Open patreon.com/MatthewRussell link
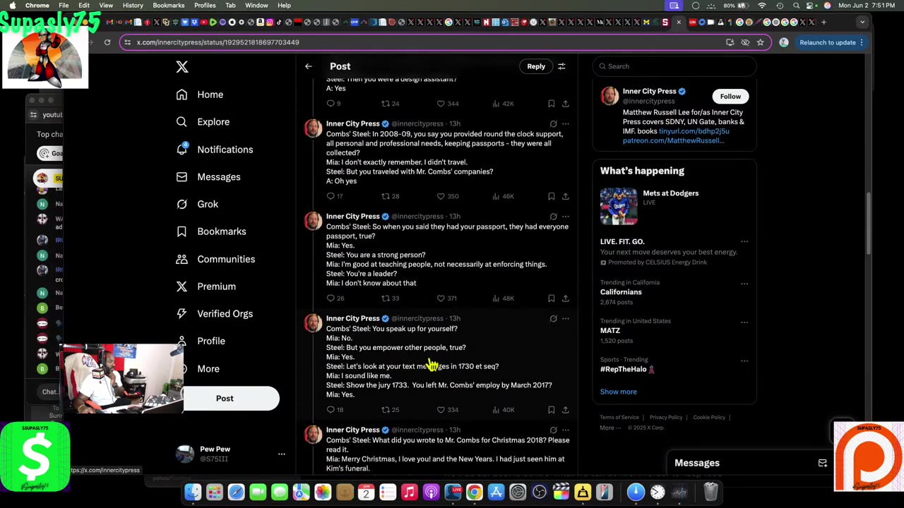Viewport: 904px width, 508px height. (673, 140)
